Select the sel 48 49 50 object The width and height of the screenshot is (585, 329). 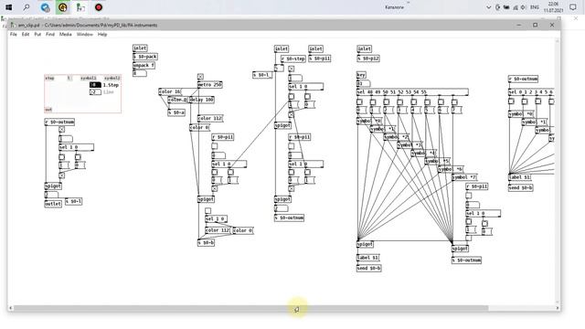(x=412, y=92)
